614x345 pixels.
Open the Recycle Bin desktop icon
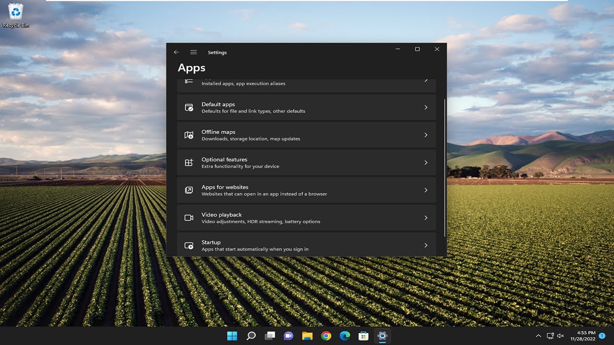16,15
